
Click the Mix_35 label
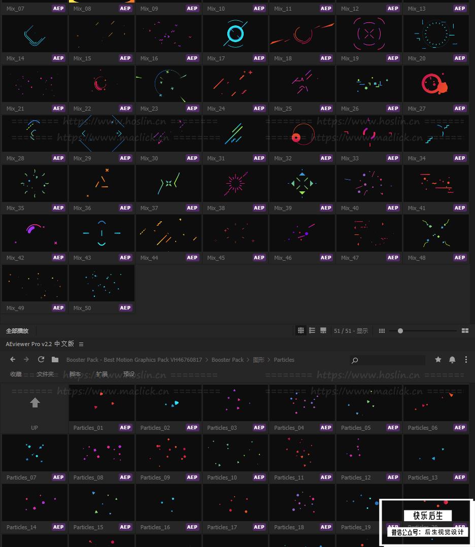[x=15, y=208]
